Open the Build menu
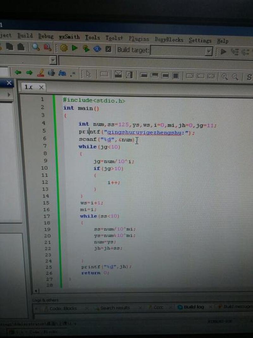This screenshot has height=338, width=253. click(25, 35)
